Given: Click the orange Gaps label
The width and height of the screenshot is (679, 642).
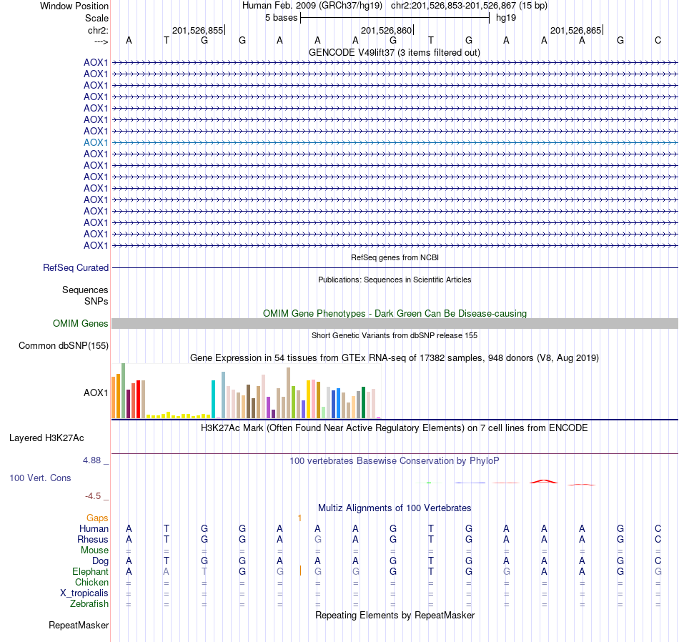Looking at the screenshot, I should coord(97,518).
